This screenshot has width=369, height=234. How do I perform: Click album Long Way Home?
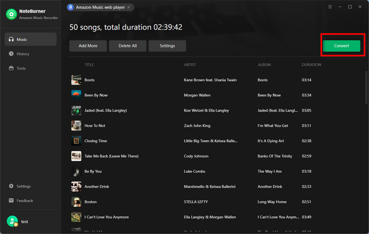click(x=272, y=202)
